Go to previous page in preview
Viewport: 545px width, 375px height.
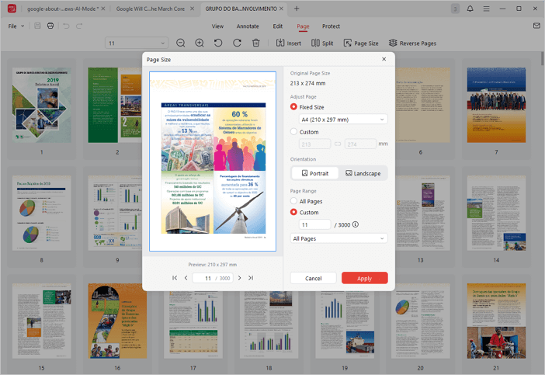pyautogui.click(x=186, y=278)
